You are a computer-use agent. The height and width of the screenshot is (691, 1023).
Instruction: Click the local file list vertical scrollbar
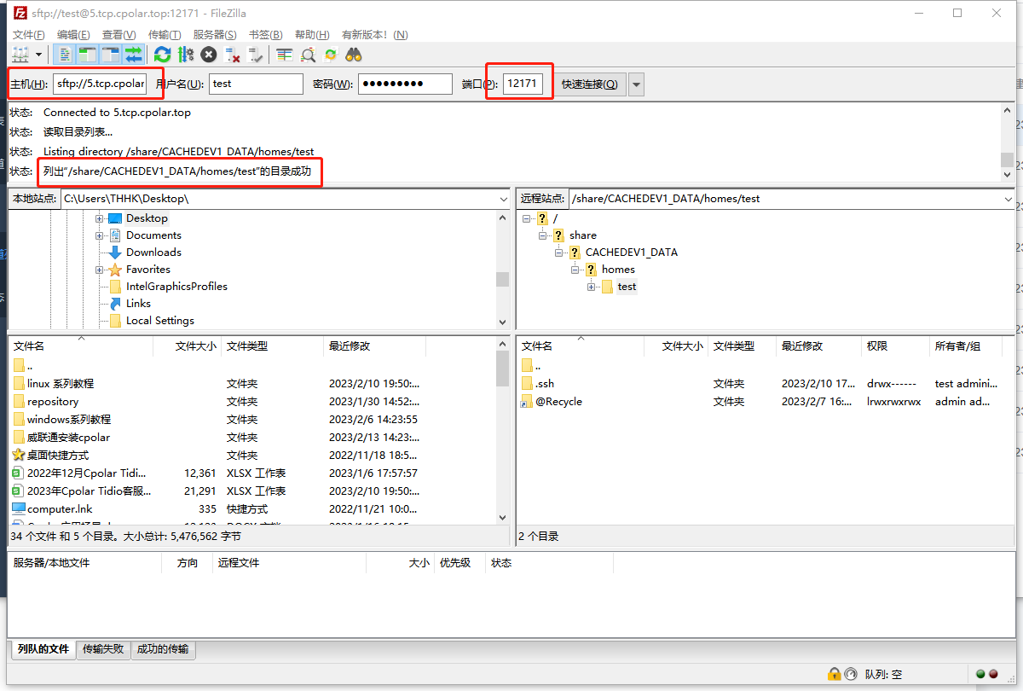503,433
